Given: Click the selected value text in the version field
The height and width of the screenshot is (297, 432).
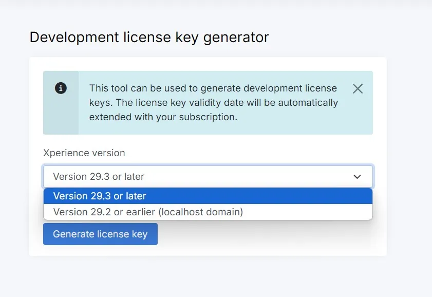Looking at the screenshot, I should (99, 177).
